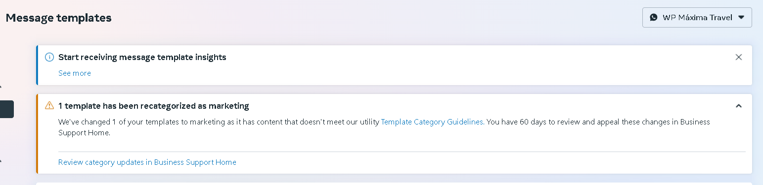Screen dimensions: 763x185
Task: Click the blue info icon on insights banner
Action: (49, 57)
